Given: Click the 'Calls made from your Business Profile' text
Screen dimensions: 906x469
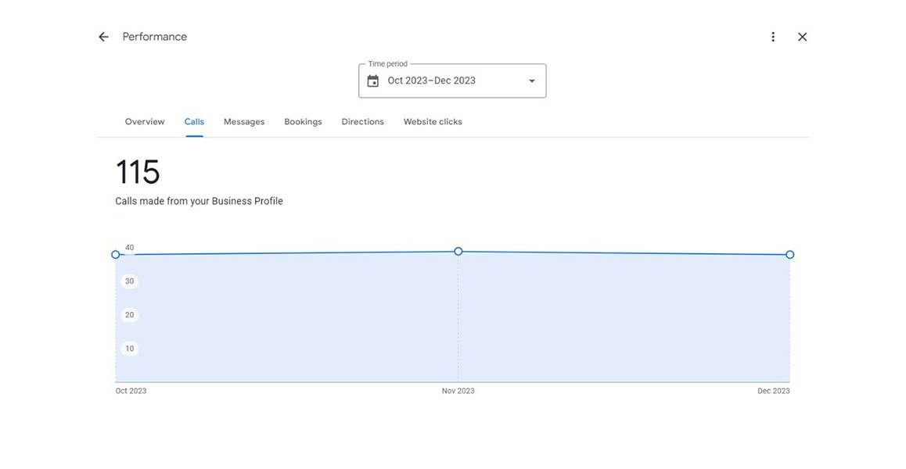Looking at the screenshot, I should 199,202.
